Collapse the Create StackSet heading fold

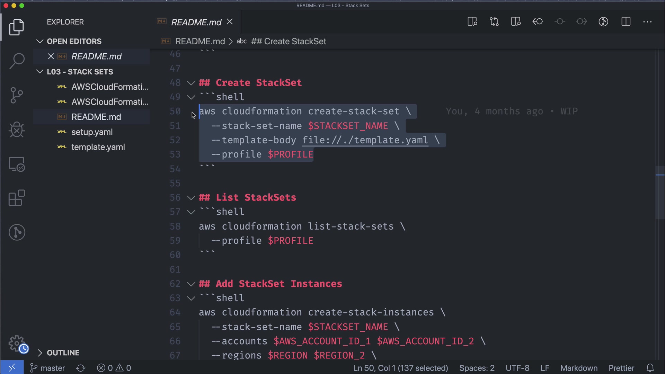tap(191, 83)
